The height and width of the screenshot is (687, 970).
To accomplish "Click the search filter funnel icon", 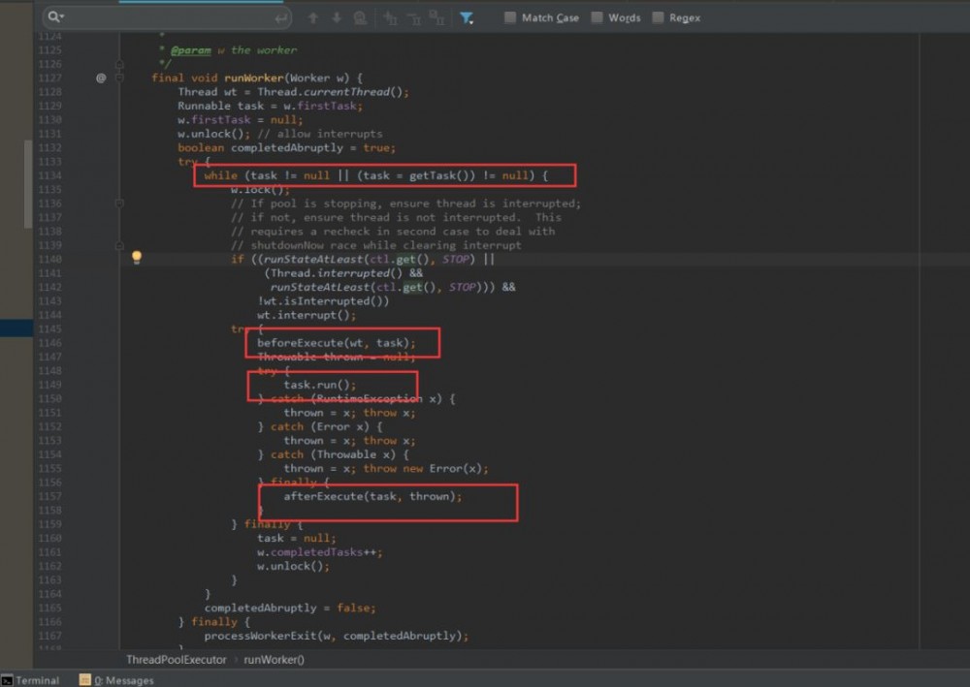I will (467, 16).
